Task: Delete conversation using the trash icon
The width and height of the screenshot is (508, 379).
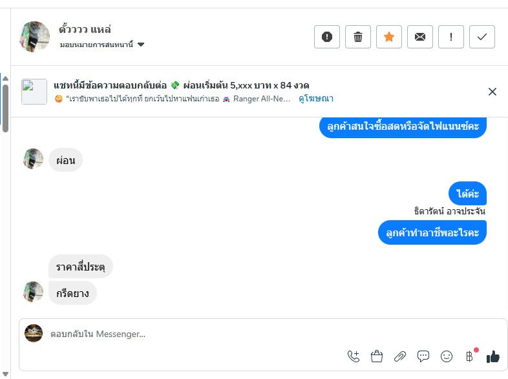Action: coord(358,37)
